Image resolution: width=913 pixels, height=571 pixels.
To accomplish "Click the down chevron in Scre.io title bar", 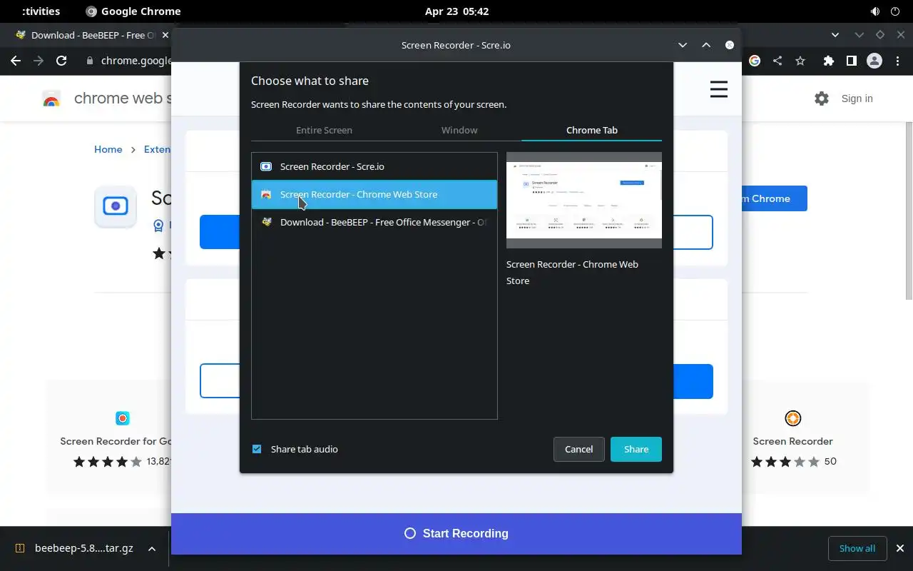I will tap(683, 45).
